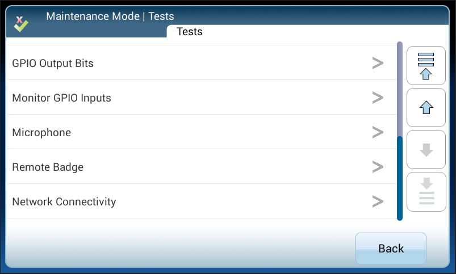Select Network Connectivity list item
Screen dimensions: 456x274
(64, 202)
